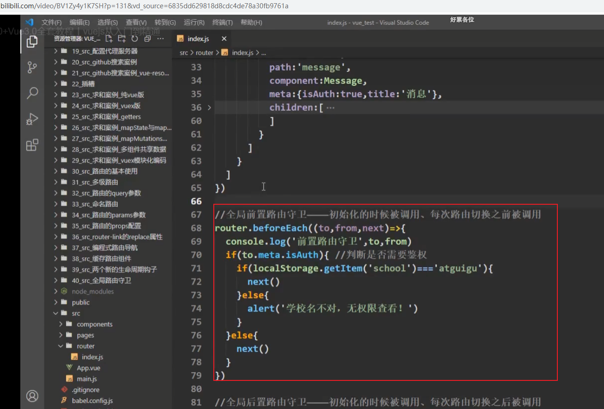Expand the node_modules folder
Screen dimensions: 604x409
click(55, 291)
